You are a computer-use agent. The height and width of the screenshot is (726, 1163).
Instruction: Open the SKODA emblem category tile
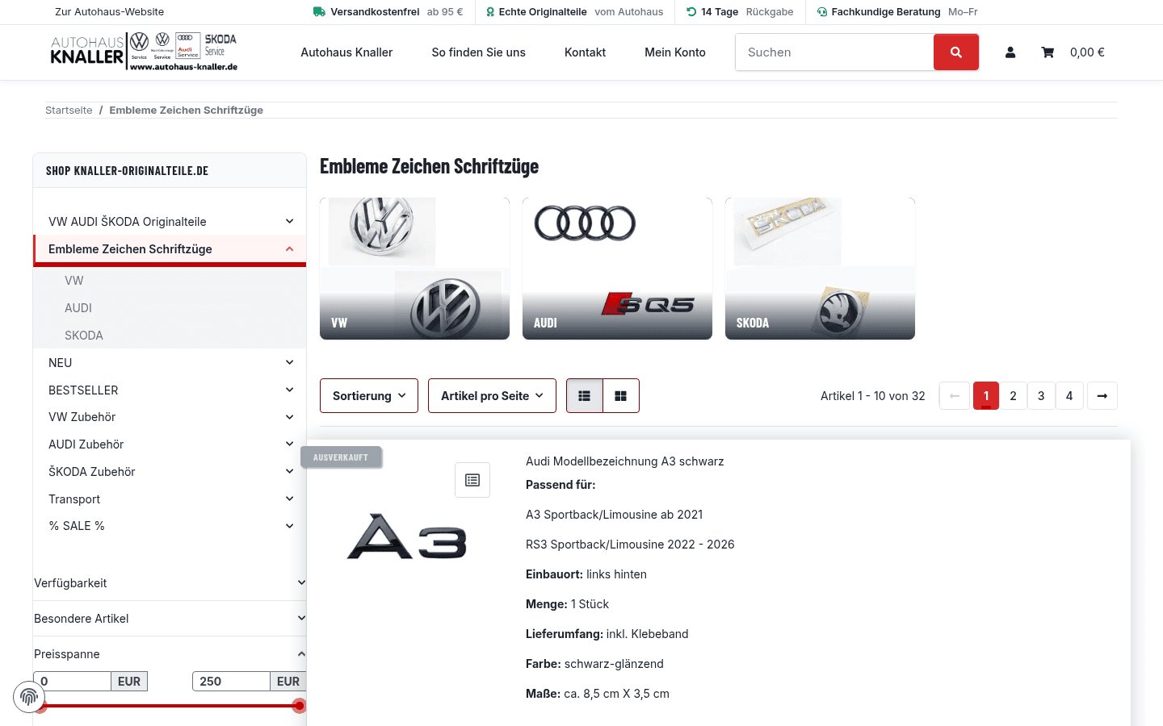click(820, 269)
